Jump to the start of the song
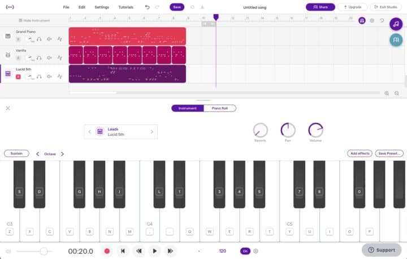Viewport: 407px width, 259px height. click(123, 251)
